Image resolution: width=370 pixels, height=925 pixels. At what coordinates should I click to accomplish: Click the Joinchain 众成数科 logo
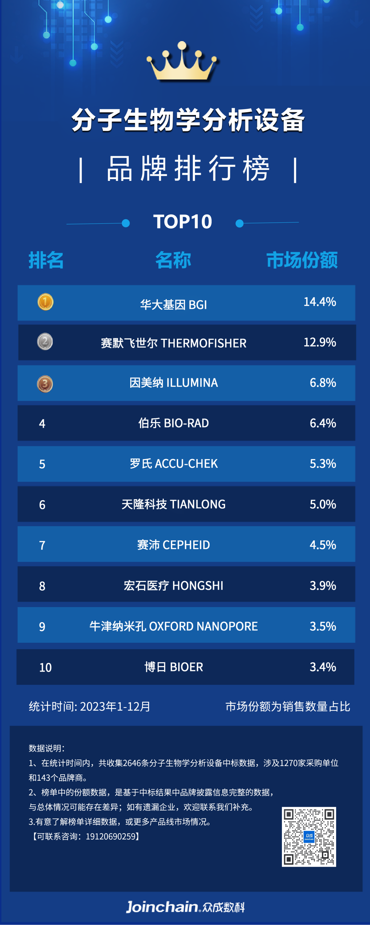coord(185,907)
